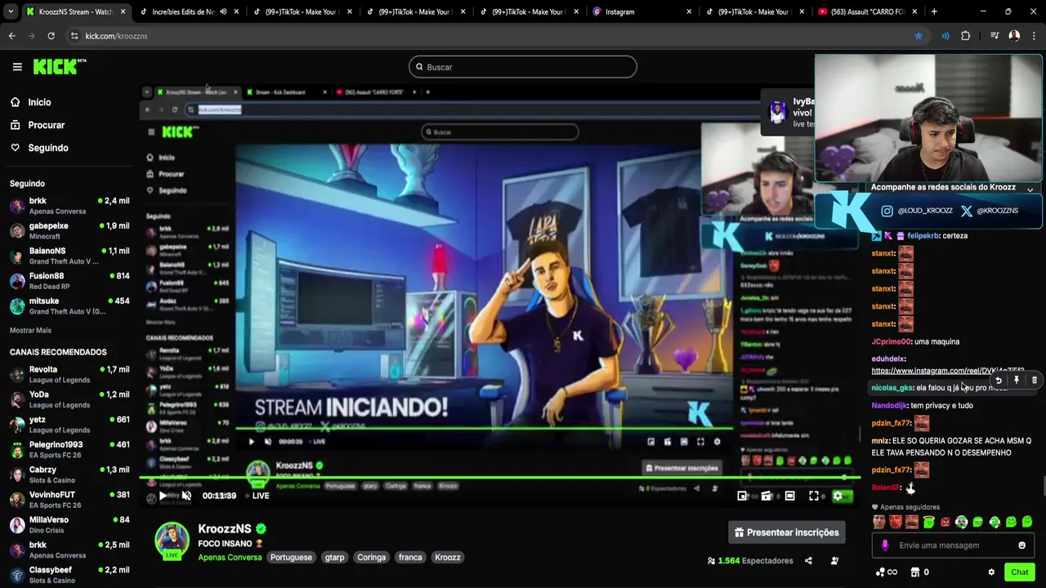Switch to Instagram browser tab
Screen dimensions: 1046x588
(641, 11)
